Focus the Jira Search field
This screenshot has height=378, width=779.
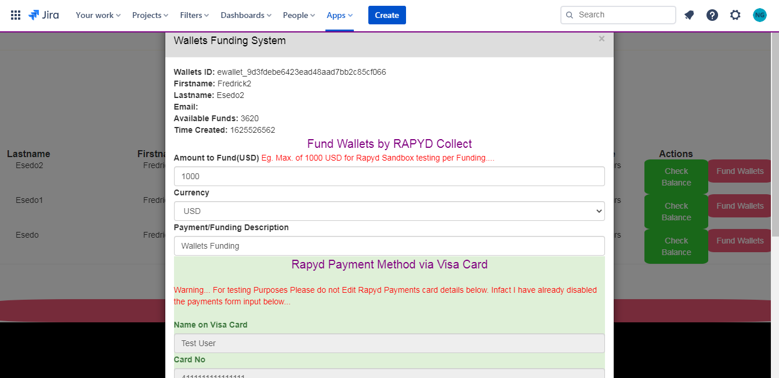(x=618, y=15)
